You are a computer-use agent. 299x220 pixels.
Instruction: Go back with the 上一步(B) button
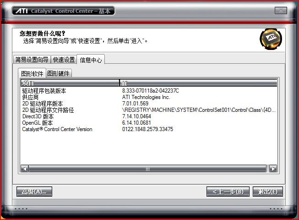click(228, 192)
